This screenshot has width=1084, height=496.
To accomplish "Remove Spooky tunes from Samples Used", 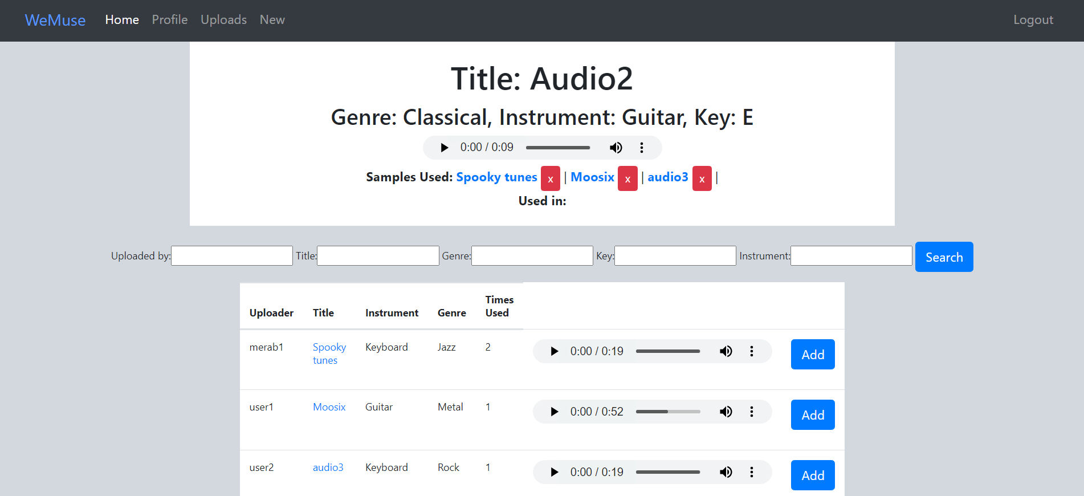I will 550,178.
